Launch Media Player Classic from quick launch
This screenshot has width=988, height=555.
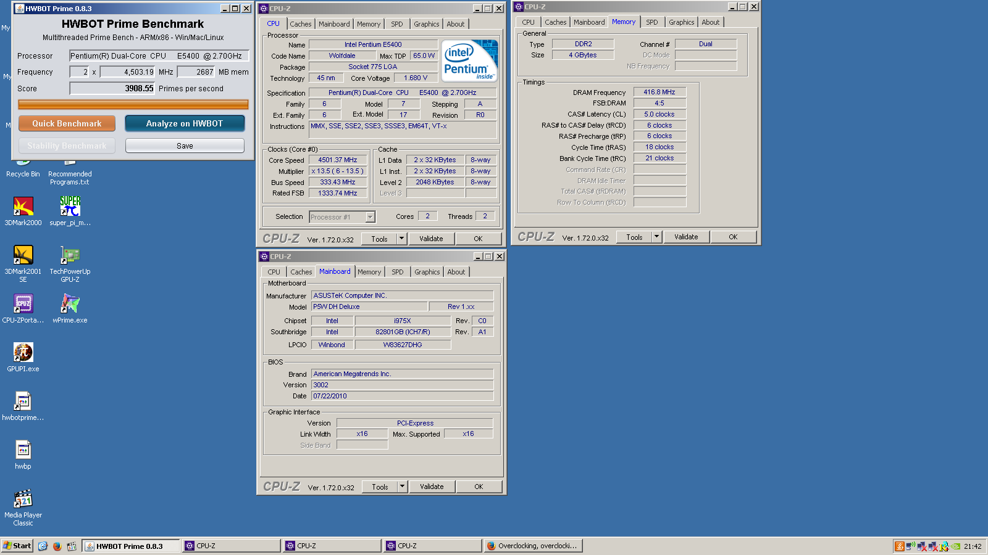pos(72,546)
